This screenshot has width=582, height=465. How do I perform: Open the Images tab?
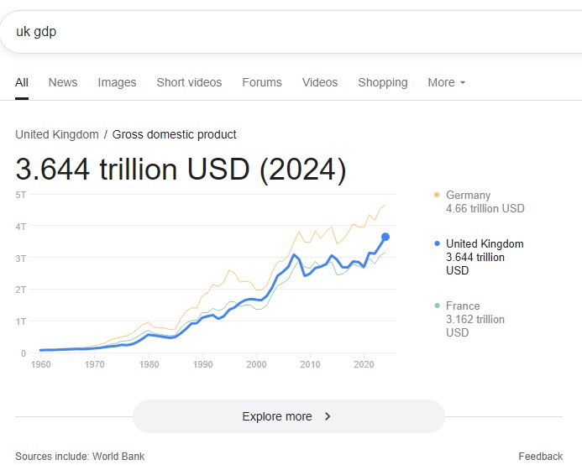pos(117,82)
